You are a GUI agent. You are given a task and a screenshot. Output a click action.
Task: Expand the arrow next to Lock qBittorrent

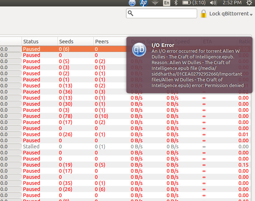point(251,15)
